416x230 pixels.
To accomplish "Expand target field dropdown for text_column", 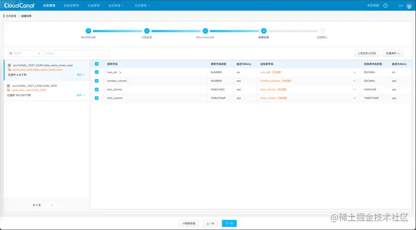I will pos(354,90).
